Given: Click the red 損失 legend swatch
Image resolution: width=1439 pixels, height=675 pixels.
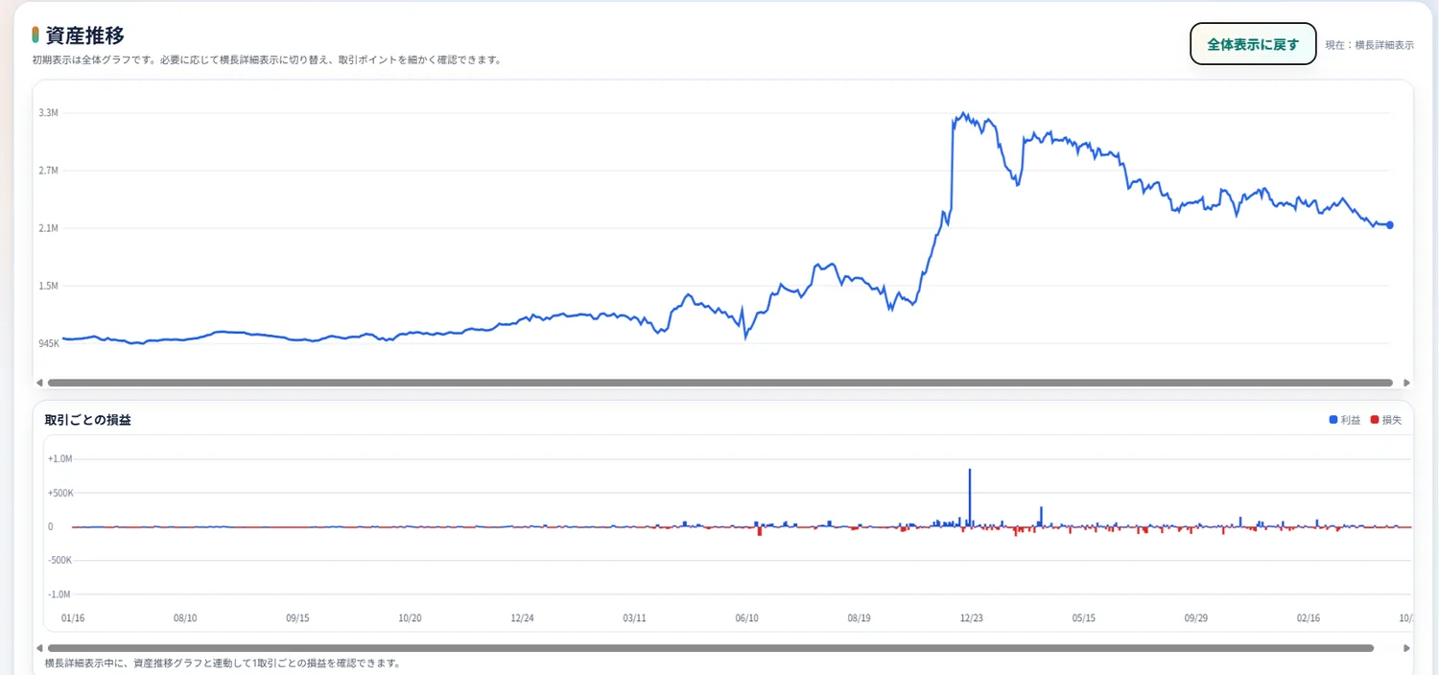Looking at the screenshot, I should 1375,420.
